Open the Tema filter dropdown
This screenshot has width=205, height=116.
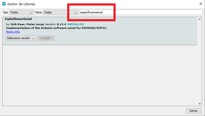61,12
